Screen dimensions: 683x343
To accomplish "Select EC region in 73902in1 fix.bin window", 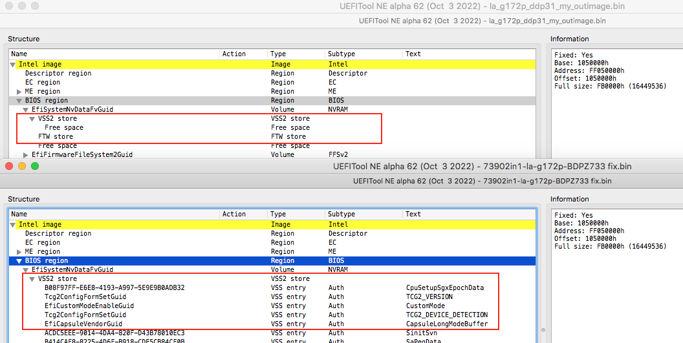I will (273, 243).
